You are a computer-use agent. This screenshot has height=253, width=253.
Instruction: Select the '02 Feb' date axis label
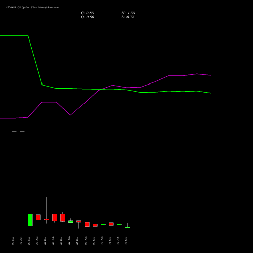coord(53,241)
